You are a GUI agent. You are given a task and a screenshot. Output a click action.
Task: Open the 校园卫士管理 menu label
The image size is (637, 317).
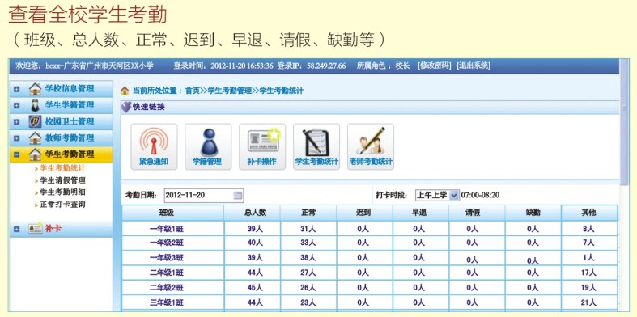click(70, 121)
